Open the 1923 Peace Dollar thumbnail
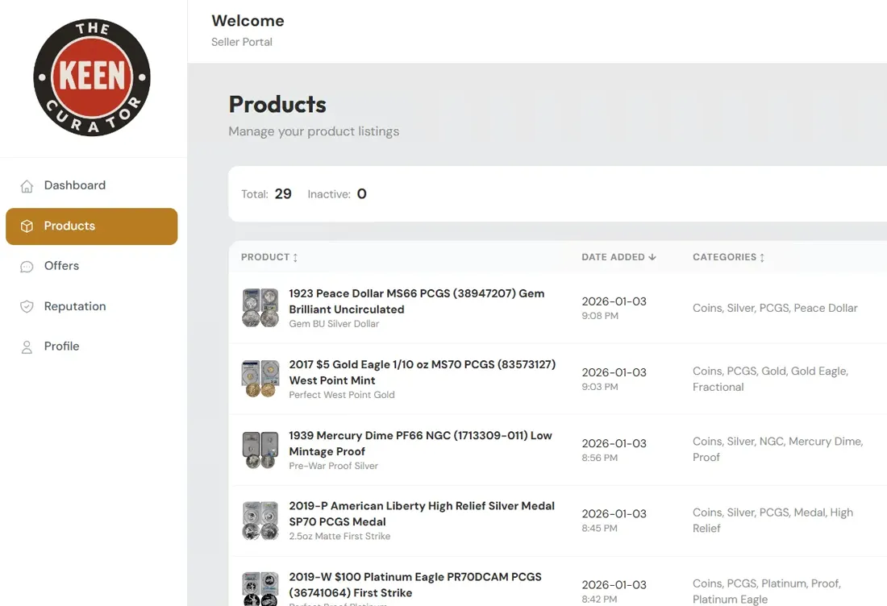887x606 pixels. (x=260, y=308)
